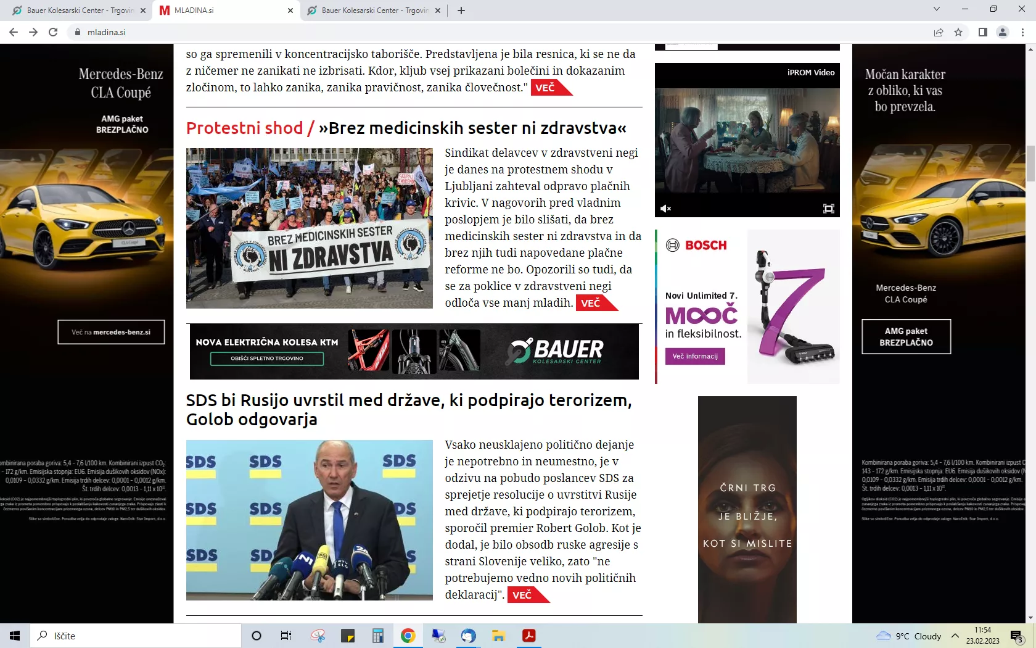Click the Bosch Več informacij button
The width and height of the screenshot is (1036, 648).
pyautogui.click(x=695, y=356)
